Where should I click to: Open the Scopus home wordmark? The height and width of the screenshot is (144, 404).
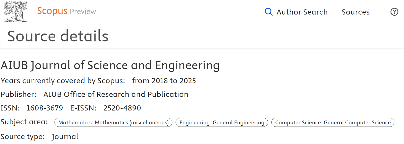[x=52, y=11]
